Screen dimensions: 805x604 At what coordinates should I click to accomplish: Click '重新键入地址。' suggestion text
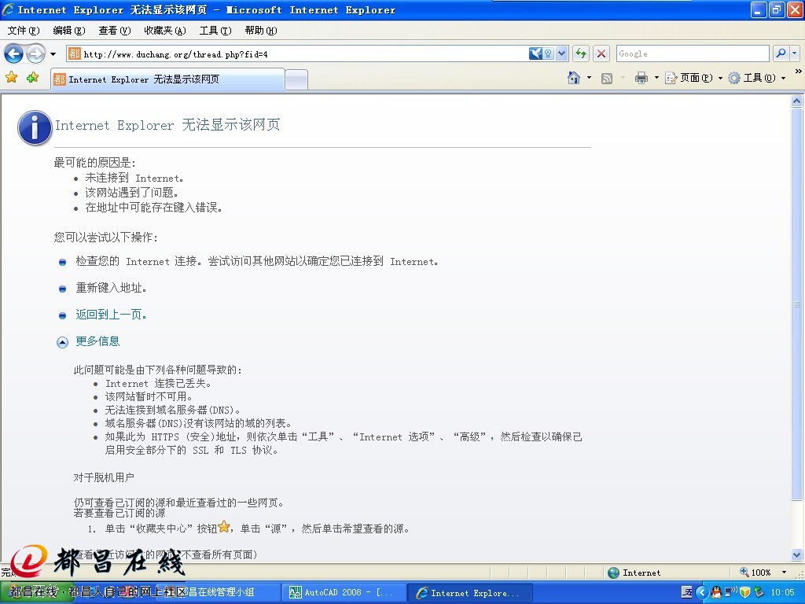(112, 288)
